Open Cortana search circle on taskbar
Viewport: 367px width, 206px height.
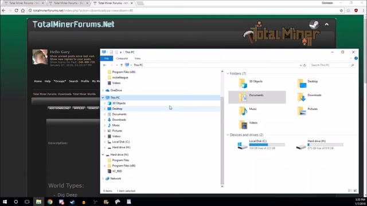tap(16, 202)
